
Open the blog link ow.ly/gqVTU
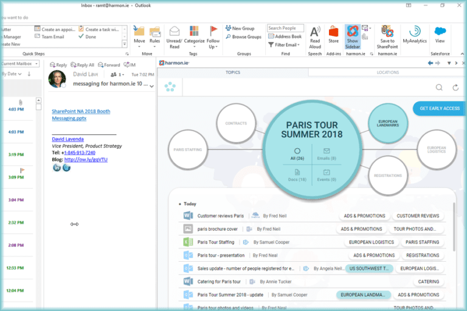(86, 160)
